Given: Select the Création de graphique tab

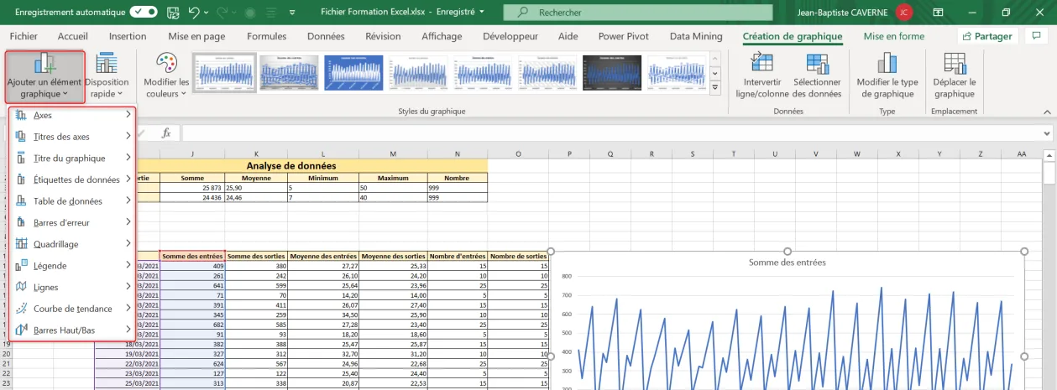Looking at the screenshot, I should tap(793, 36).
